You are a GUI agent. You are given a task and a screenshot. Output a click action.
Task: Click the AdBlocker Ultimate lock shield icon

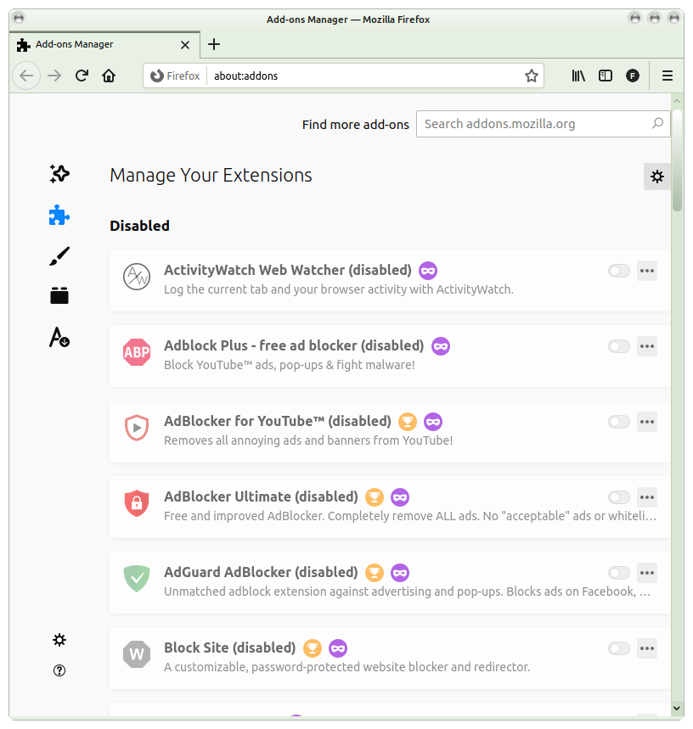137,503
